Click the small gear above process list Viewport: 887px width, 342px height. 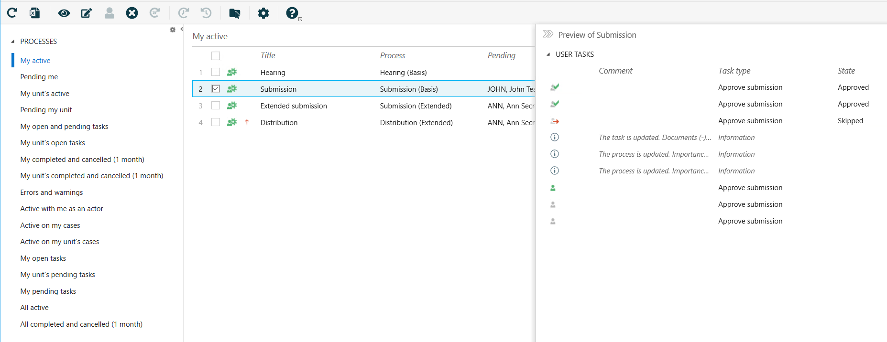point(173,30)
